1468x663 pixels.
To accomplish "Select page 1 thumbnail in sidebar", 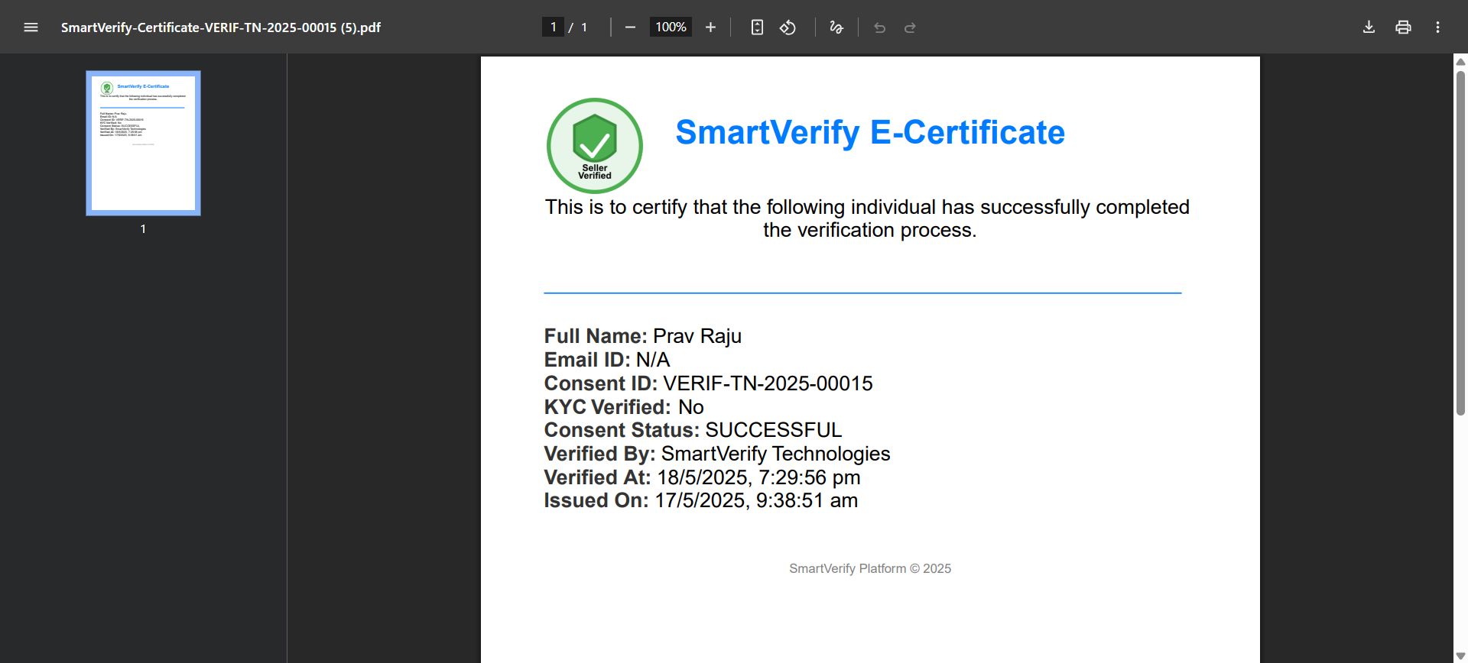I will (x=143, y=143).
